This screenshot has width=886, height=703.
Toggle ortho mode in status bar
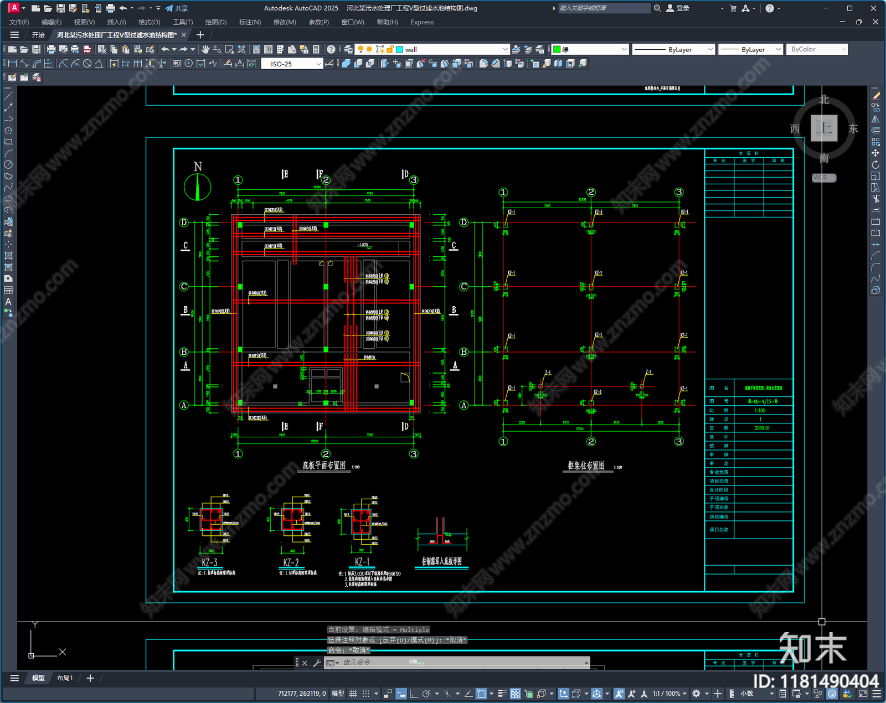pos(413,694)
